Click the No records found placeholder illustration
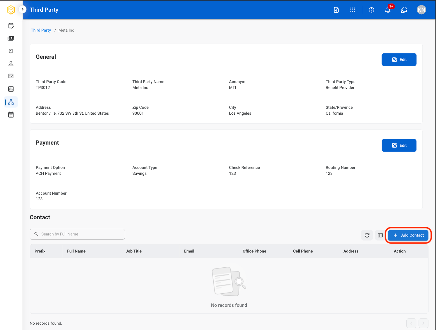436x330 pixels. coord(229,281)
